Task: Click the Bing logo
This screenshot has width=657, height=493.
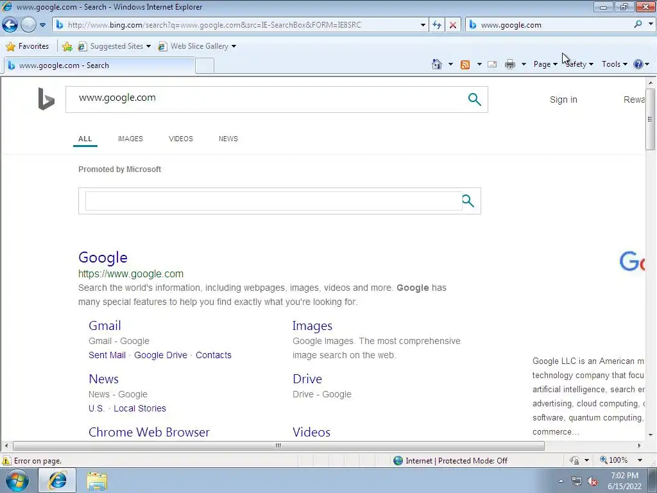Action: (x=46, y=99)
